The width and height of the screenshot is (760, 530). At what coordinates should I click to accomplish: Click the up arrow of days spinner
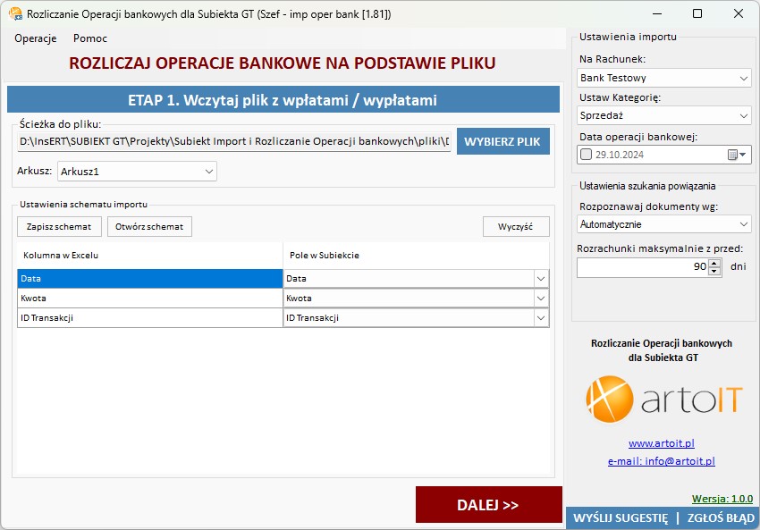[714, 263]
